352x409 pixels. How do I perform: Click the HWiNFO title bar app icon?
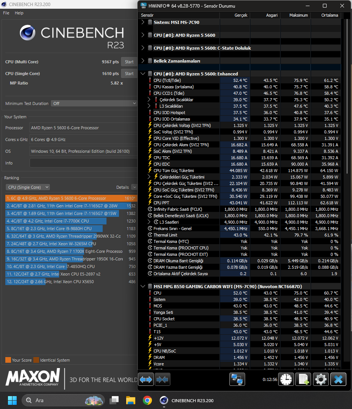tap(143, 6)
